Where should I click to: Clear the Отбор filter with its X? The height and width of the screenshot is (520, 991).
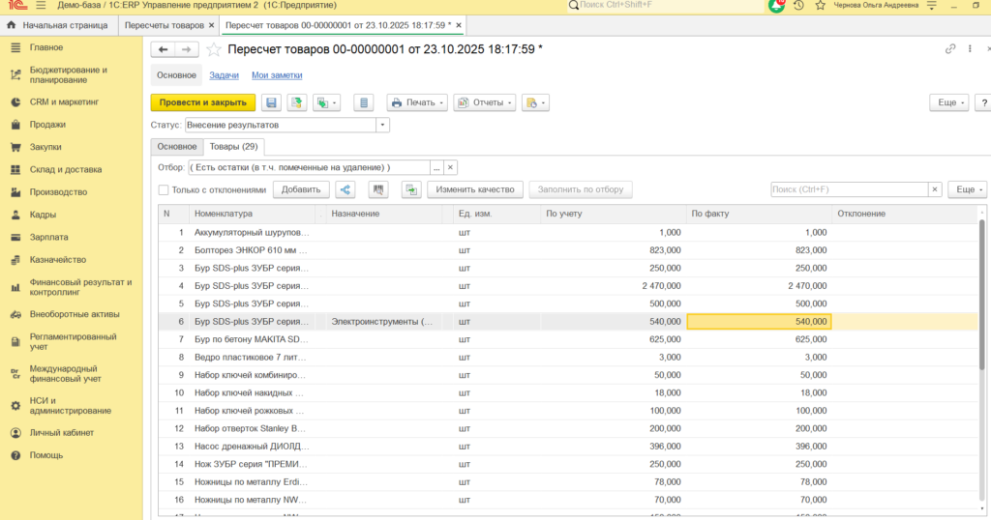click(x=450, y=168)
